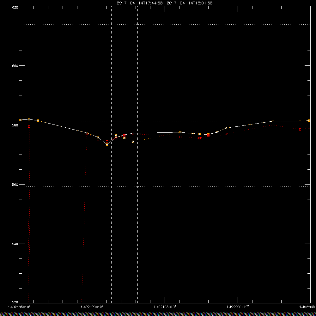Select the 540 y-axis label
Viewport: 316px width, 316px height.
click(x=15, y=244)
